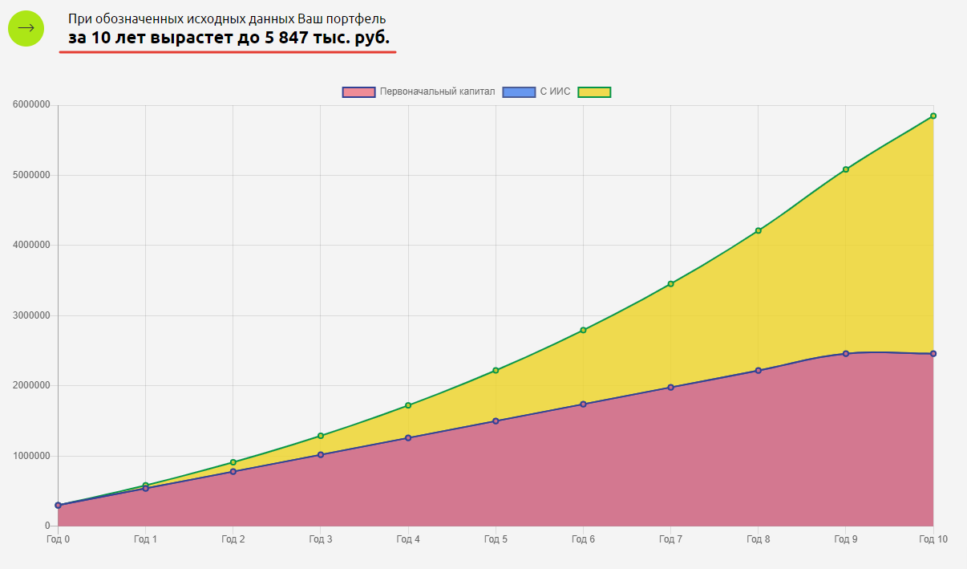Select the green data point at Год 10
Viewport: 967px width, 569px height.
[933, 116]
